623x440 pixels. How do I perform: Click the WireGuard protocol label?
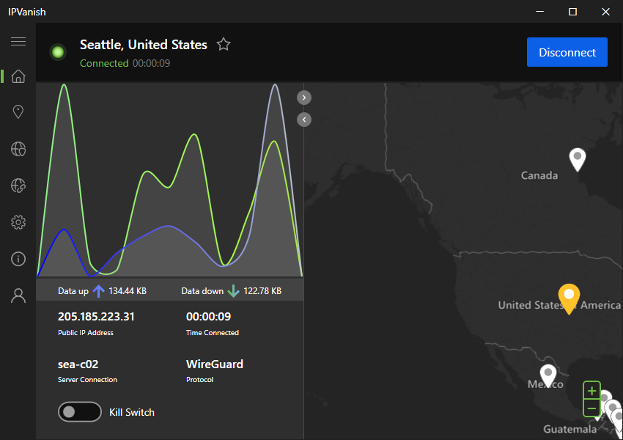point(214,364)
